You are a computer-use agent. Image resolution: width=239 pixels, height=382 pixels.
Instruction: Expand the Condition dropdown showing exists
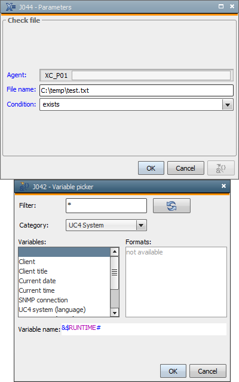tap(228, 105)
